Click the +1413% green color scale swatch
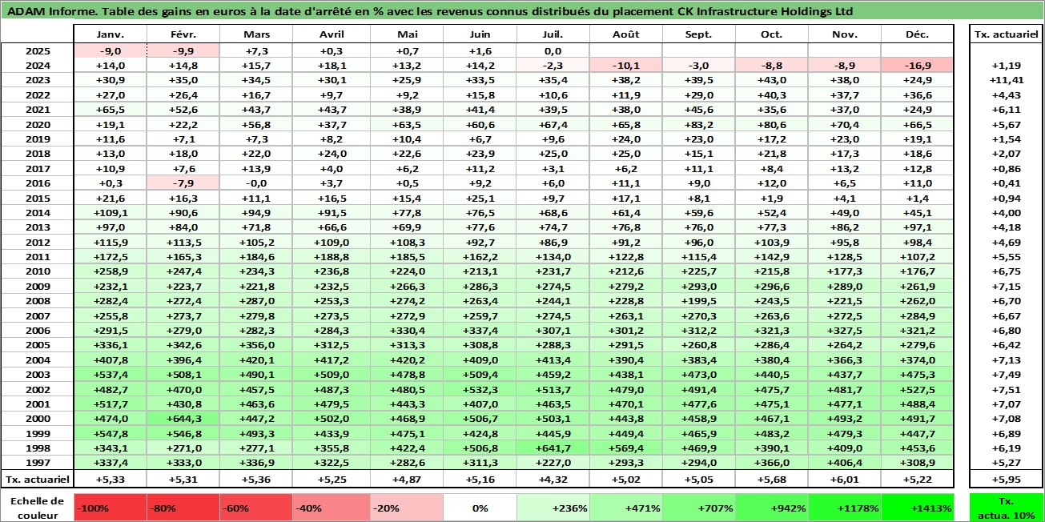Image resolution: width=1045 pixels, height=522 pixels. [918, 508]
